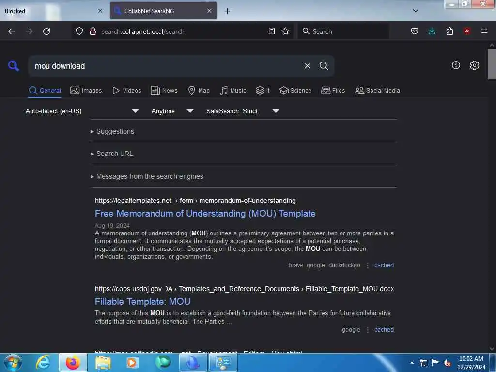Screen dimensions: 496x372
Task: Open cached link for legaltemplates result
Action: 384,265
